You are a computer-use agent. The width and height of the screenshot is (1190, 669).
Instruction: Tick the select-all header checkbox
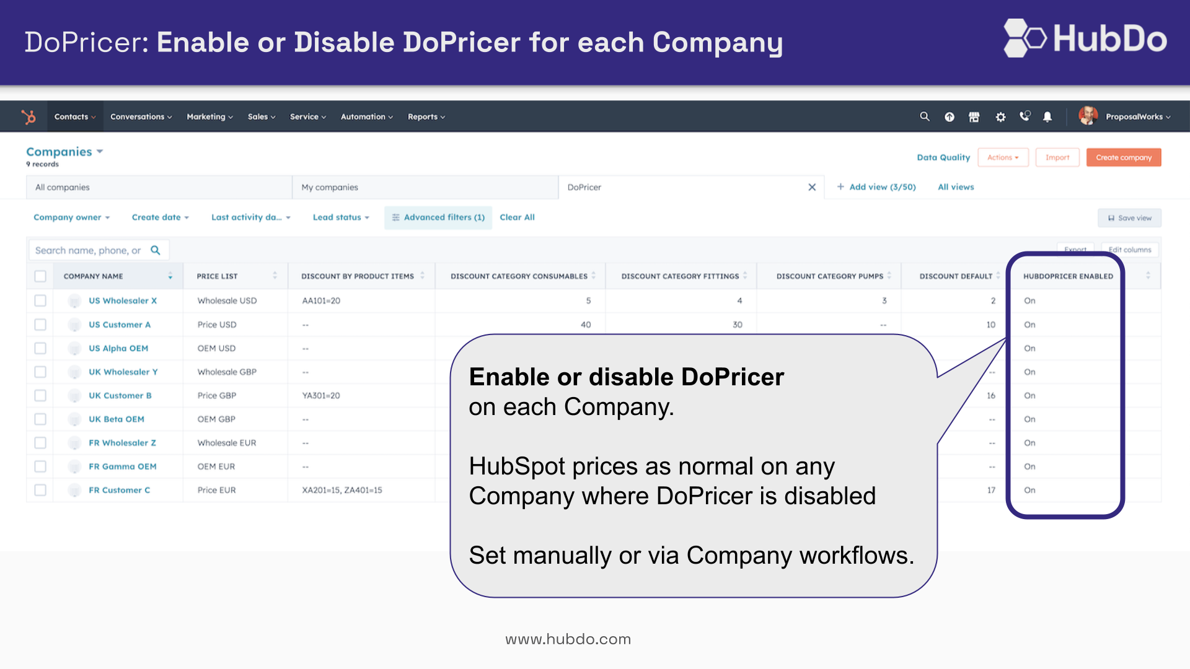[x=40, y=276]
